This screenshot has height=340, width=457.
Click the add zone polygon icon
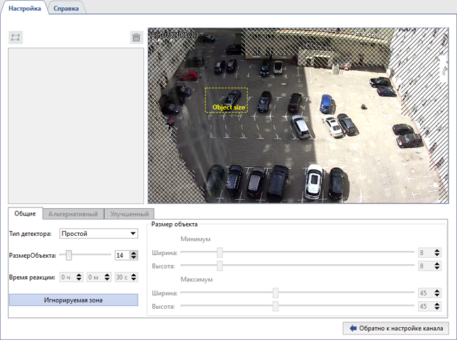(16, 38)
